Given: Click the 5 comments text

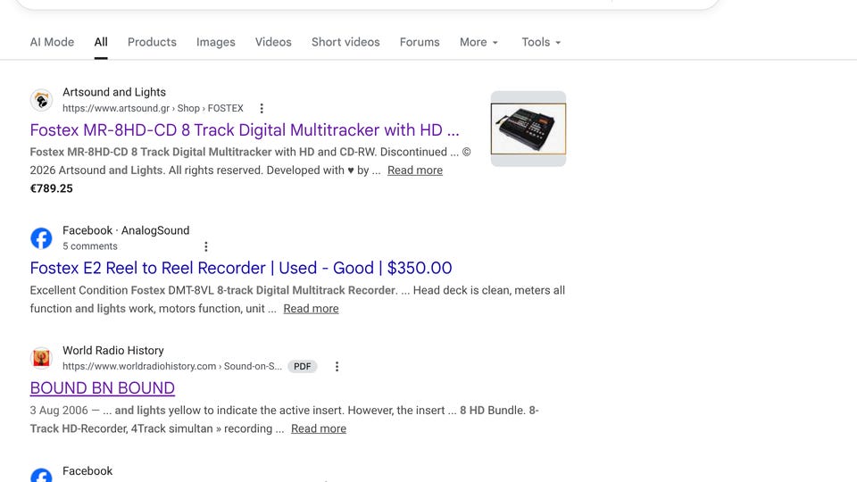Looking at the screenshot, I should click(90, 246).
